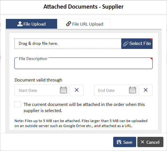Open the End Date calendar picker

click(x=132, y=90)
